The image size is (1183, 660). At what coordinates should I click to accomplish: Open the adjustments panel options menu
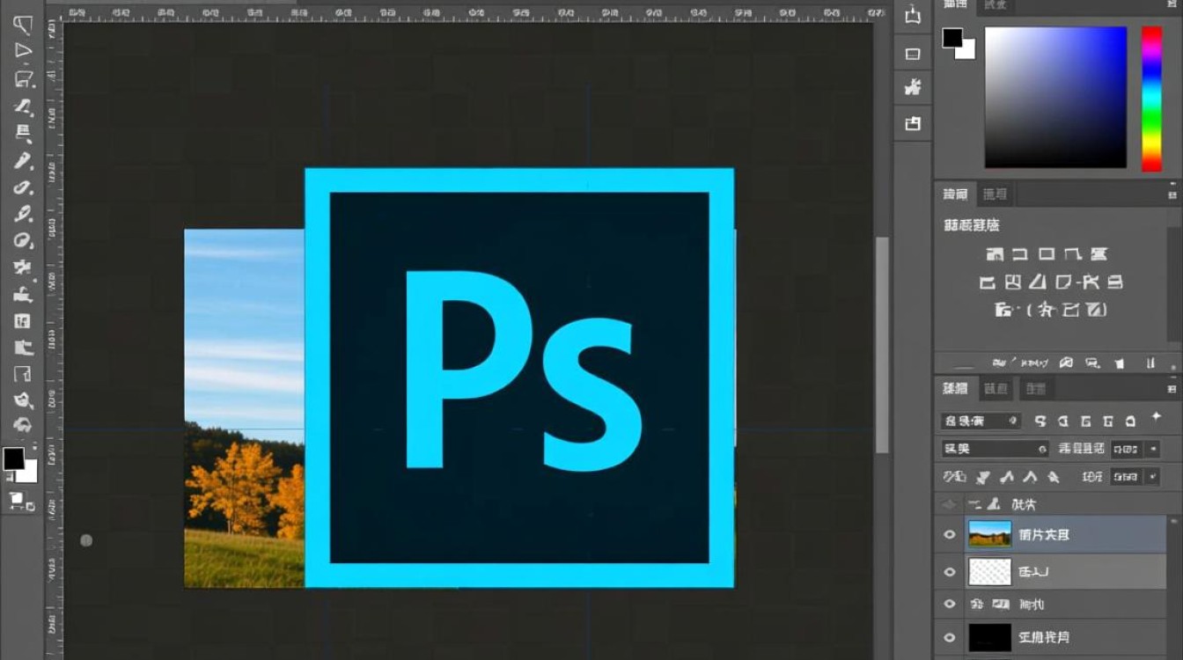point(1172,194)
